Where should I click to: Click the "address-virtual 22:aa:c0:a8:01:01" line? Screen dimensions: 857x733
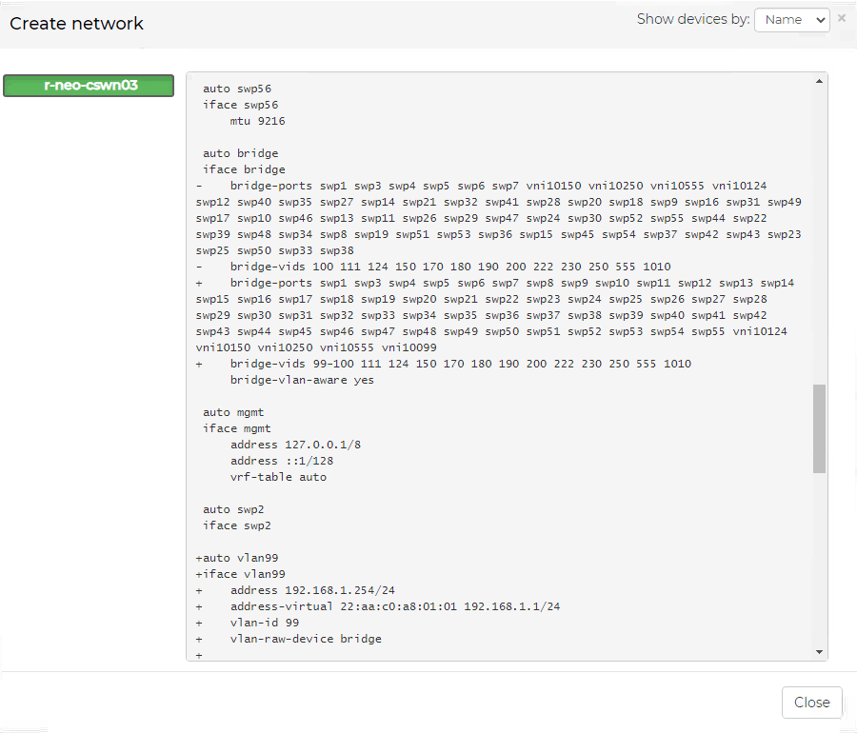point(394,606)
